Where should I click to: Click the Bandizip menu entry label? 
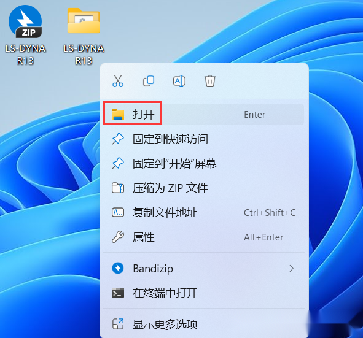[x=153, y=269]
